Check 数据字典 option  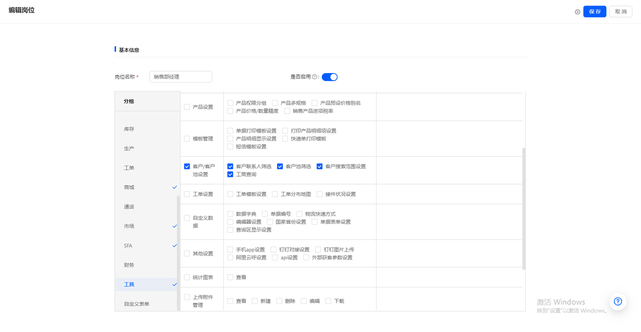(x=230, y=214)
